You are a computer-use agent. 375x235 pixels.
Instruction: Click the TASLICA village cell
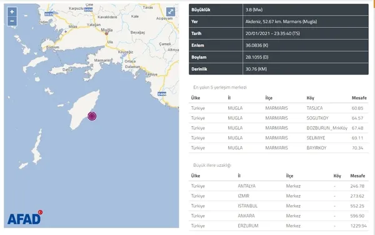click(x=314, y=108)
